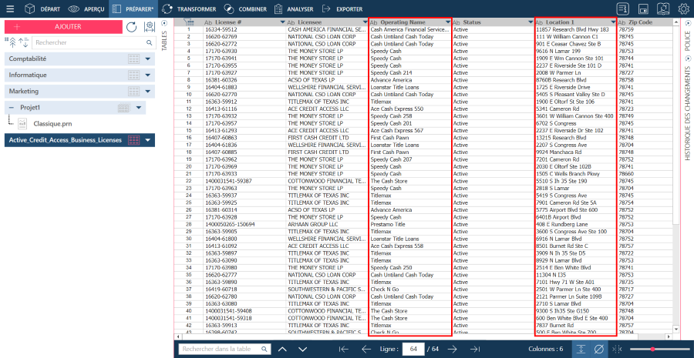
Task: Open the Projet1 dropdown arrow
Action: pyautogui.click(x=139, y=108)
